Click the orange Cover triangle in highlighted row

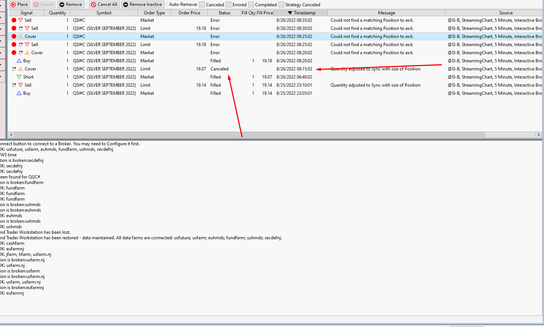(21, 36)
